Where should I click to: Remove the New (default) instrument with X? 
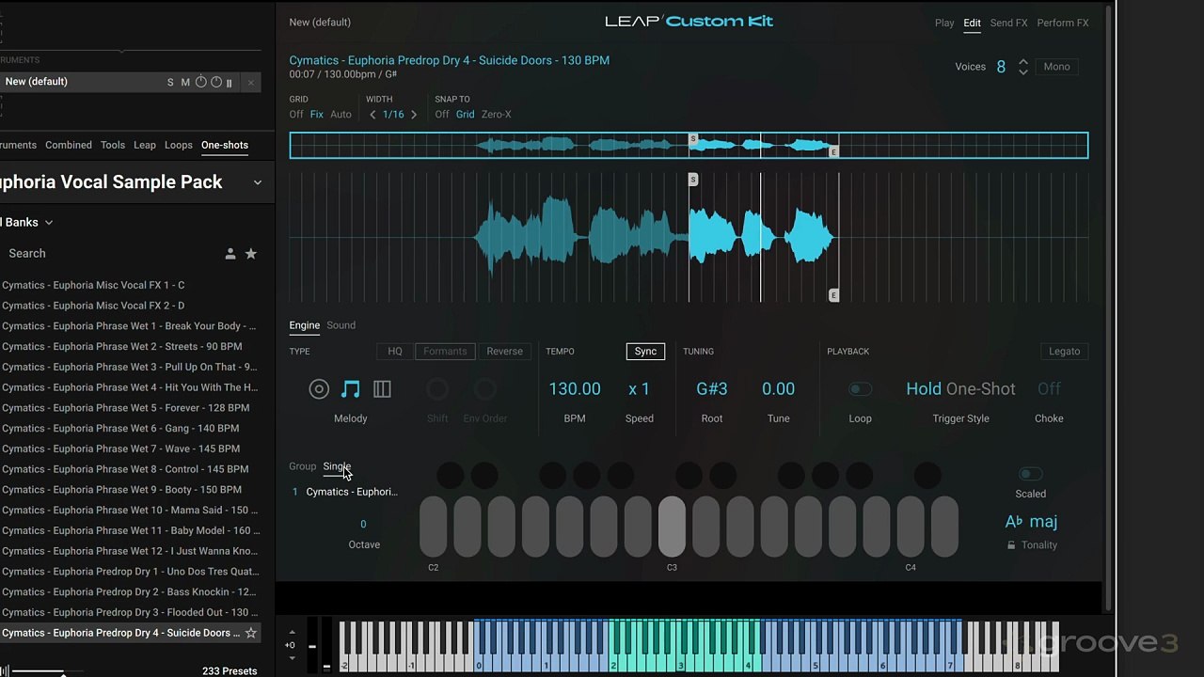[251, 83]
